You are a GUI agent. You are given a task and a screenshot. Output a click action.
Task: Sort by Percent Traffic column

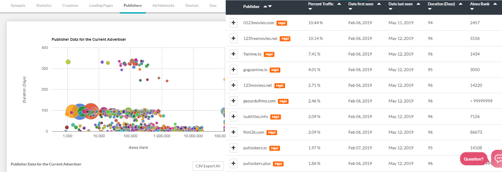[x=324, y=6]
